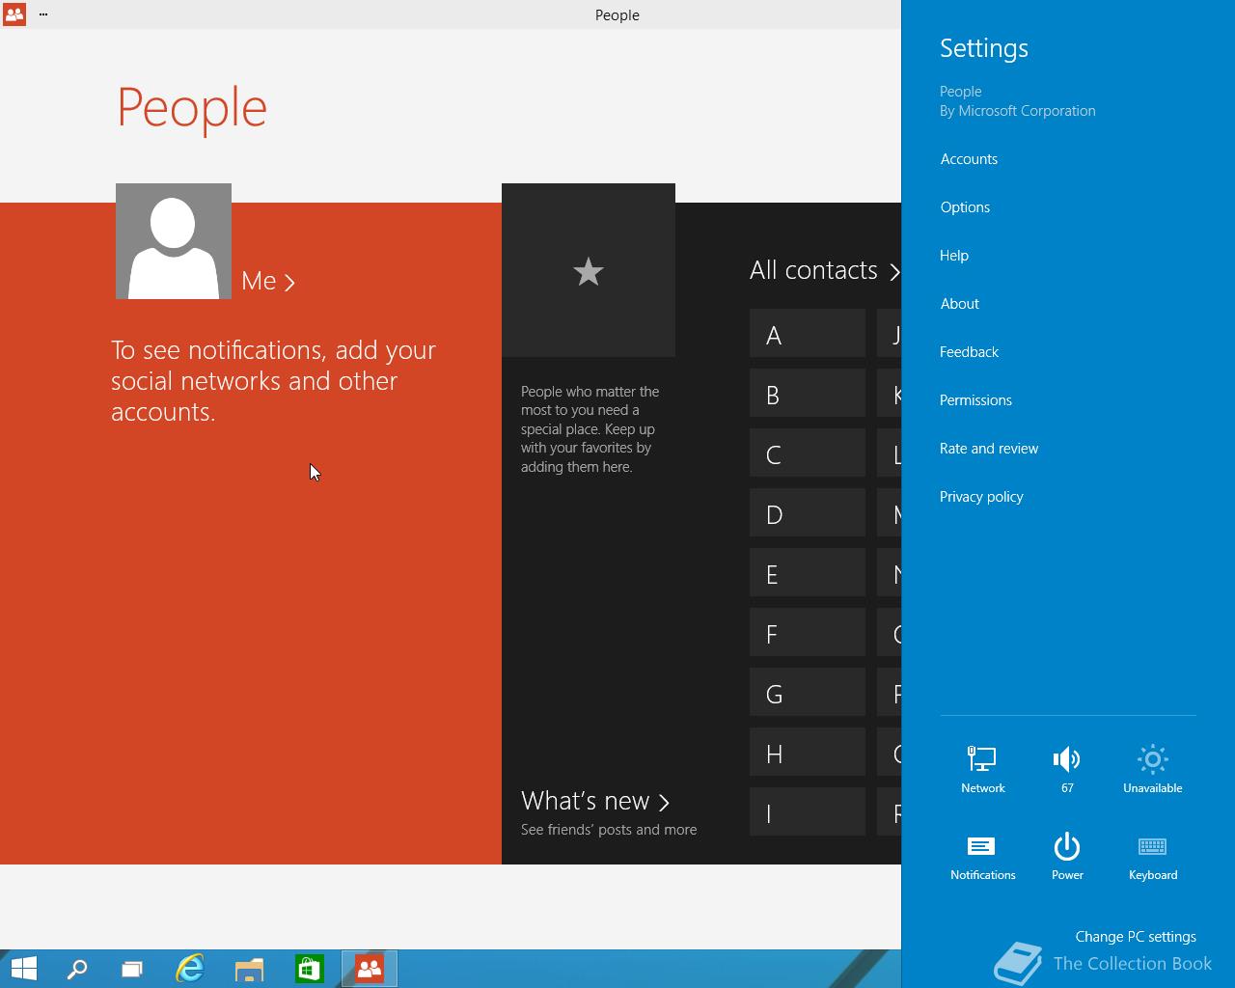
Task: Jump to contacts letter F
Action: [808, 633]
